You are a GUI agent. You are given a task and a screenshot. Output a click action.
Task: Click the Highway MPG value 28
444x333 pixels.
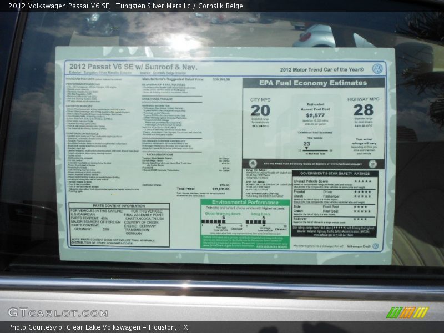point(364,110)
